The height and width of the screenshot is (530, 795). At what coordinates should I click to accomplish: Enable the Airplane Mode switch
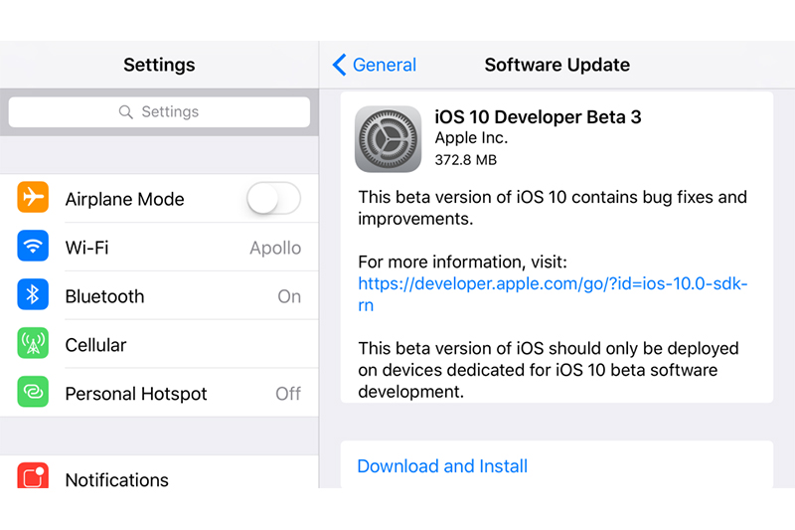click(x=273, y=199)
